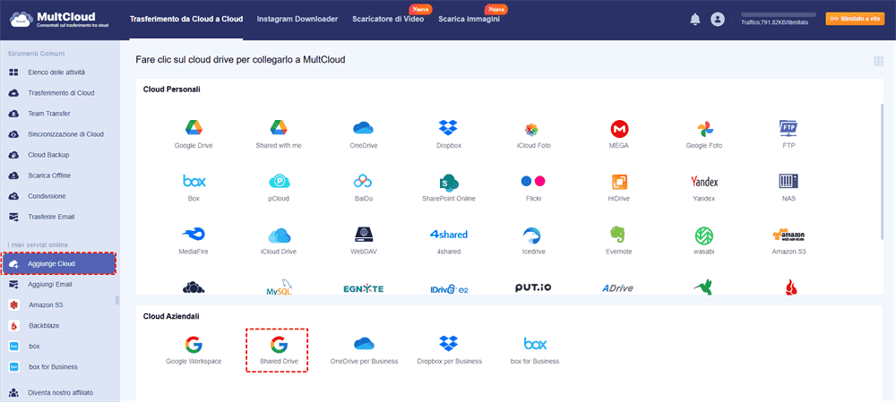Connect via WebDAV
The image size is (896, 402).
point(364,241)
